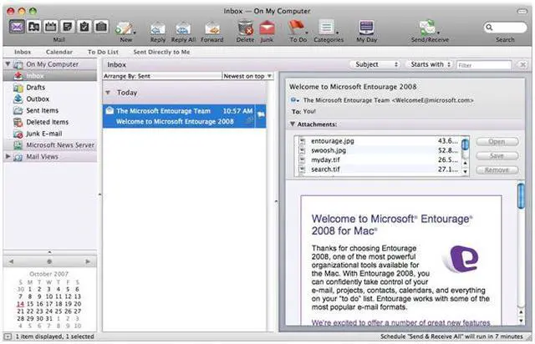Image resolution: width=535 pixels, height=344 pixels.
Task: Click the message body scrollbar thumb
Action: tap(521, 195)
